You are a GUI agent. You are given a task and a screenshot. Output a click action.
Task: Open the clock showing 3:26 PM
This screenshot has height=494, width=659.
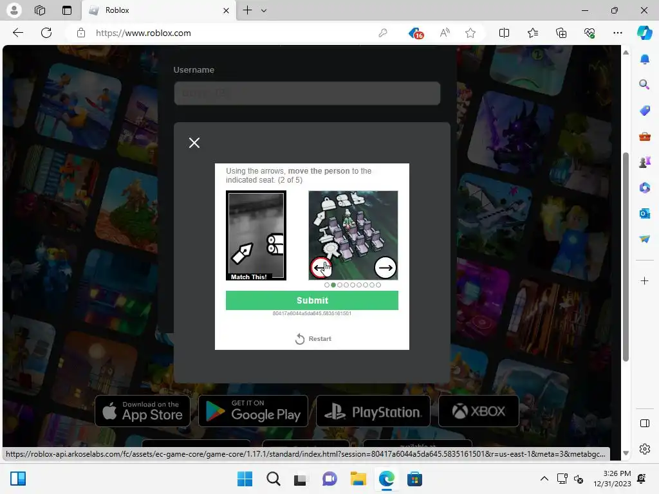613,479
